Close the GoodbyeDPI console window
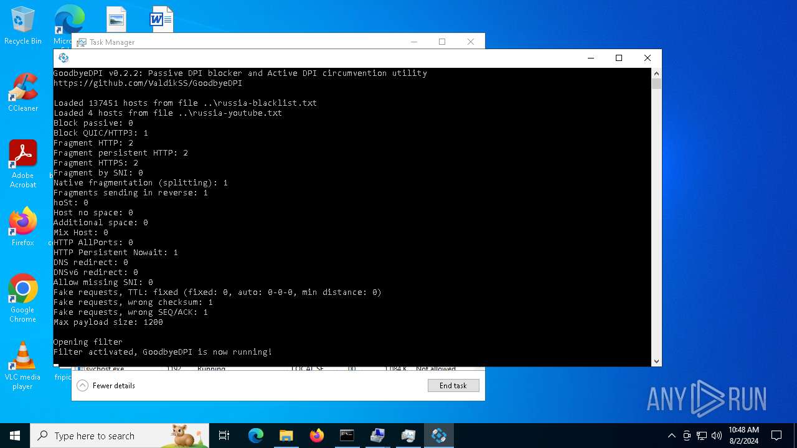This screenshot has width=797, height=448. [x=648, y=58]
